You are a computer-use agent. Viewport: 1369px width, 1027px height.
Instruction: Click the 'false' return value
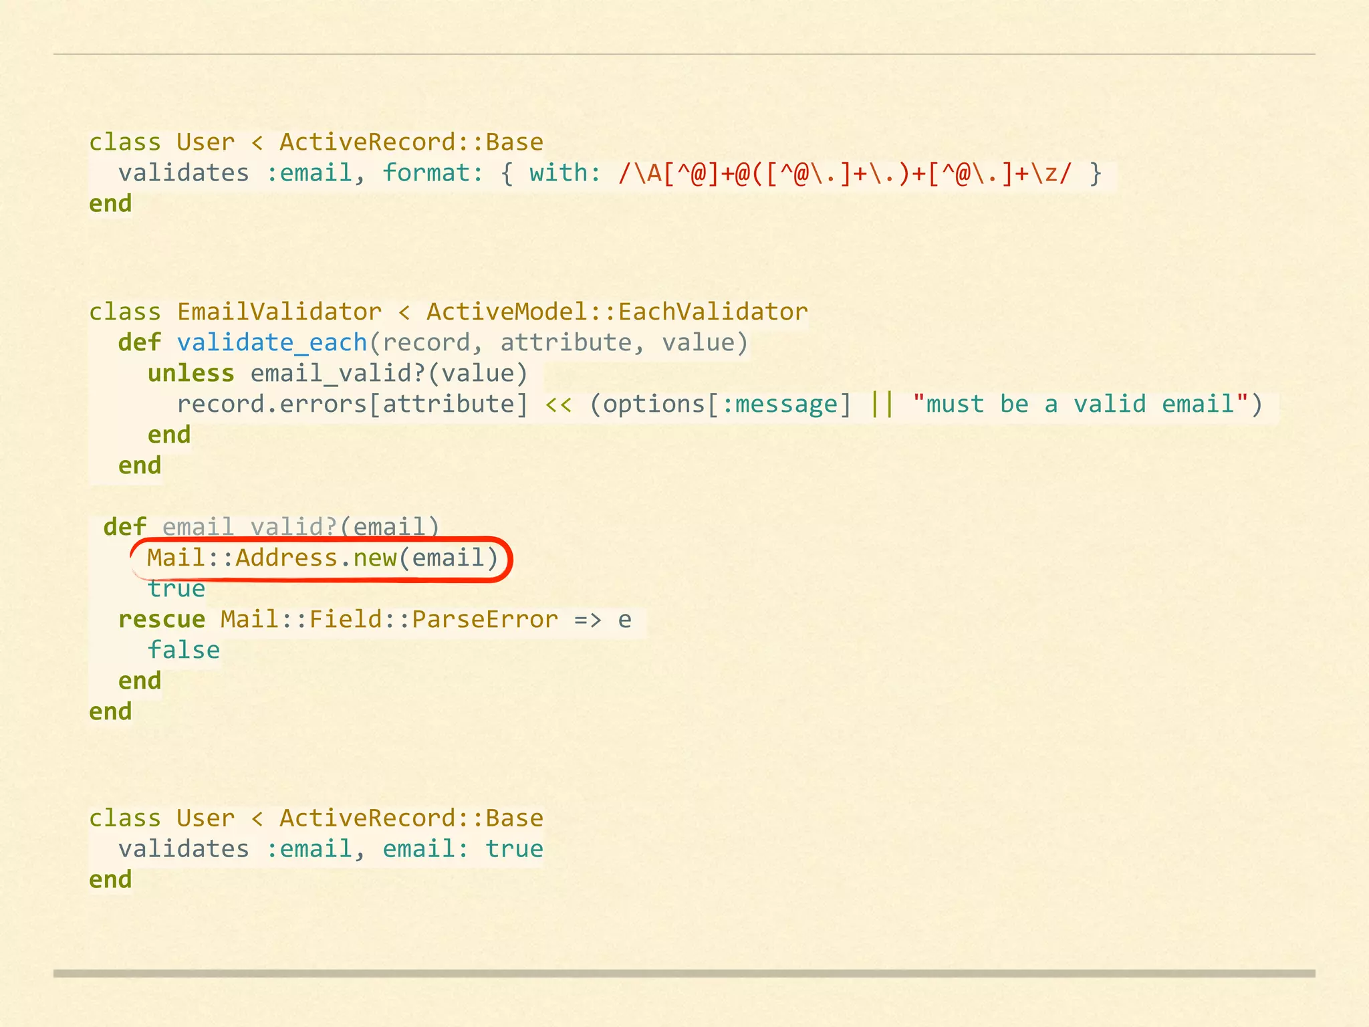click(184, 650)
